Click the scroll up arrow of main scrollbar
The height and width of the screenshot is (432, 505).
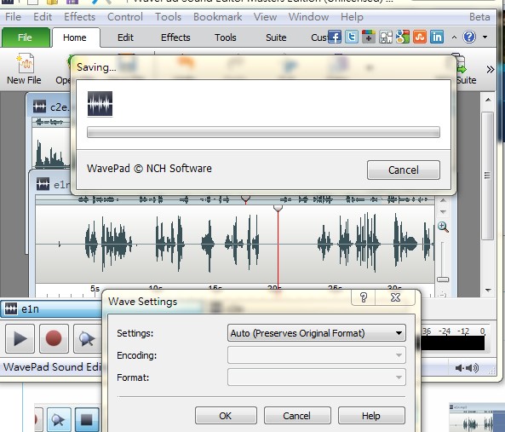coord(488,100)
